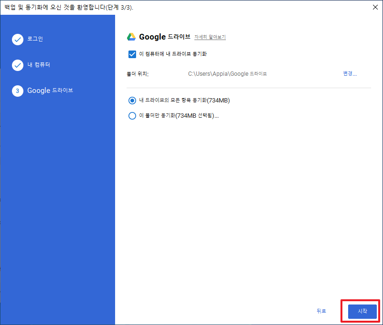Click the Google 드라이브 step label in sidebar

(50, 91)
